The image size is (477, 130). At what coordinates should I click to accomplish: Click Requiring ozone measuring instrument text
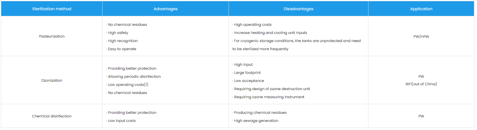(x=269, y=97)
